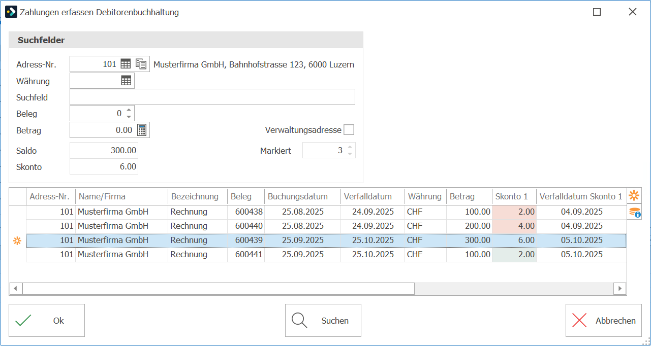Image resolution: width=651 pixels, height=346 pixels.
Task: Click the Suchen search button
Action: point(323,321)
